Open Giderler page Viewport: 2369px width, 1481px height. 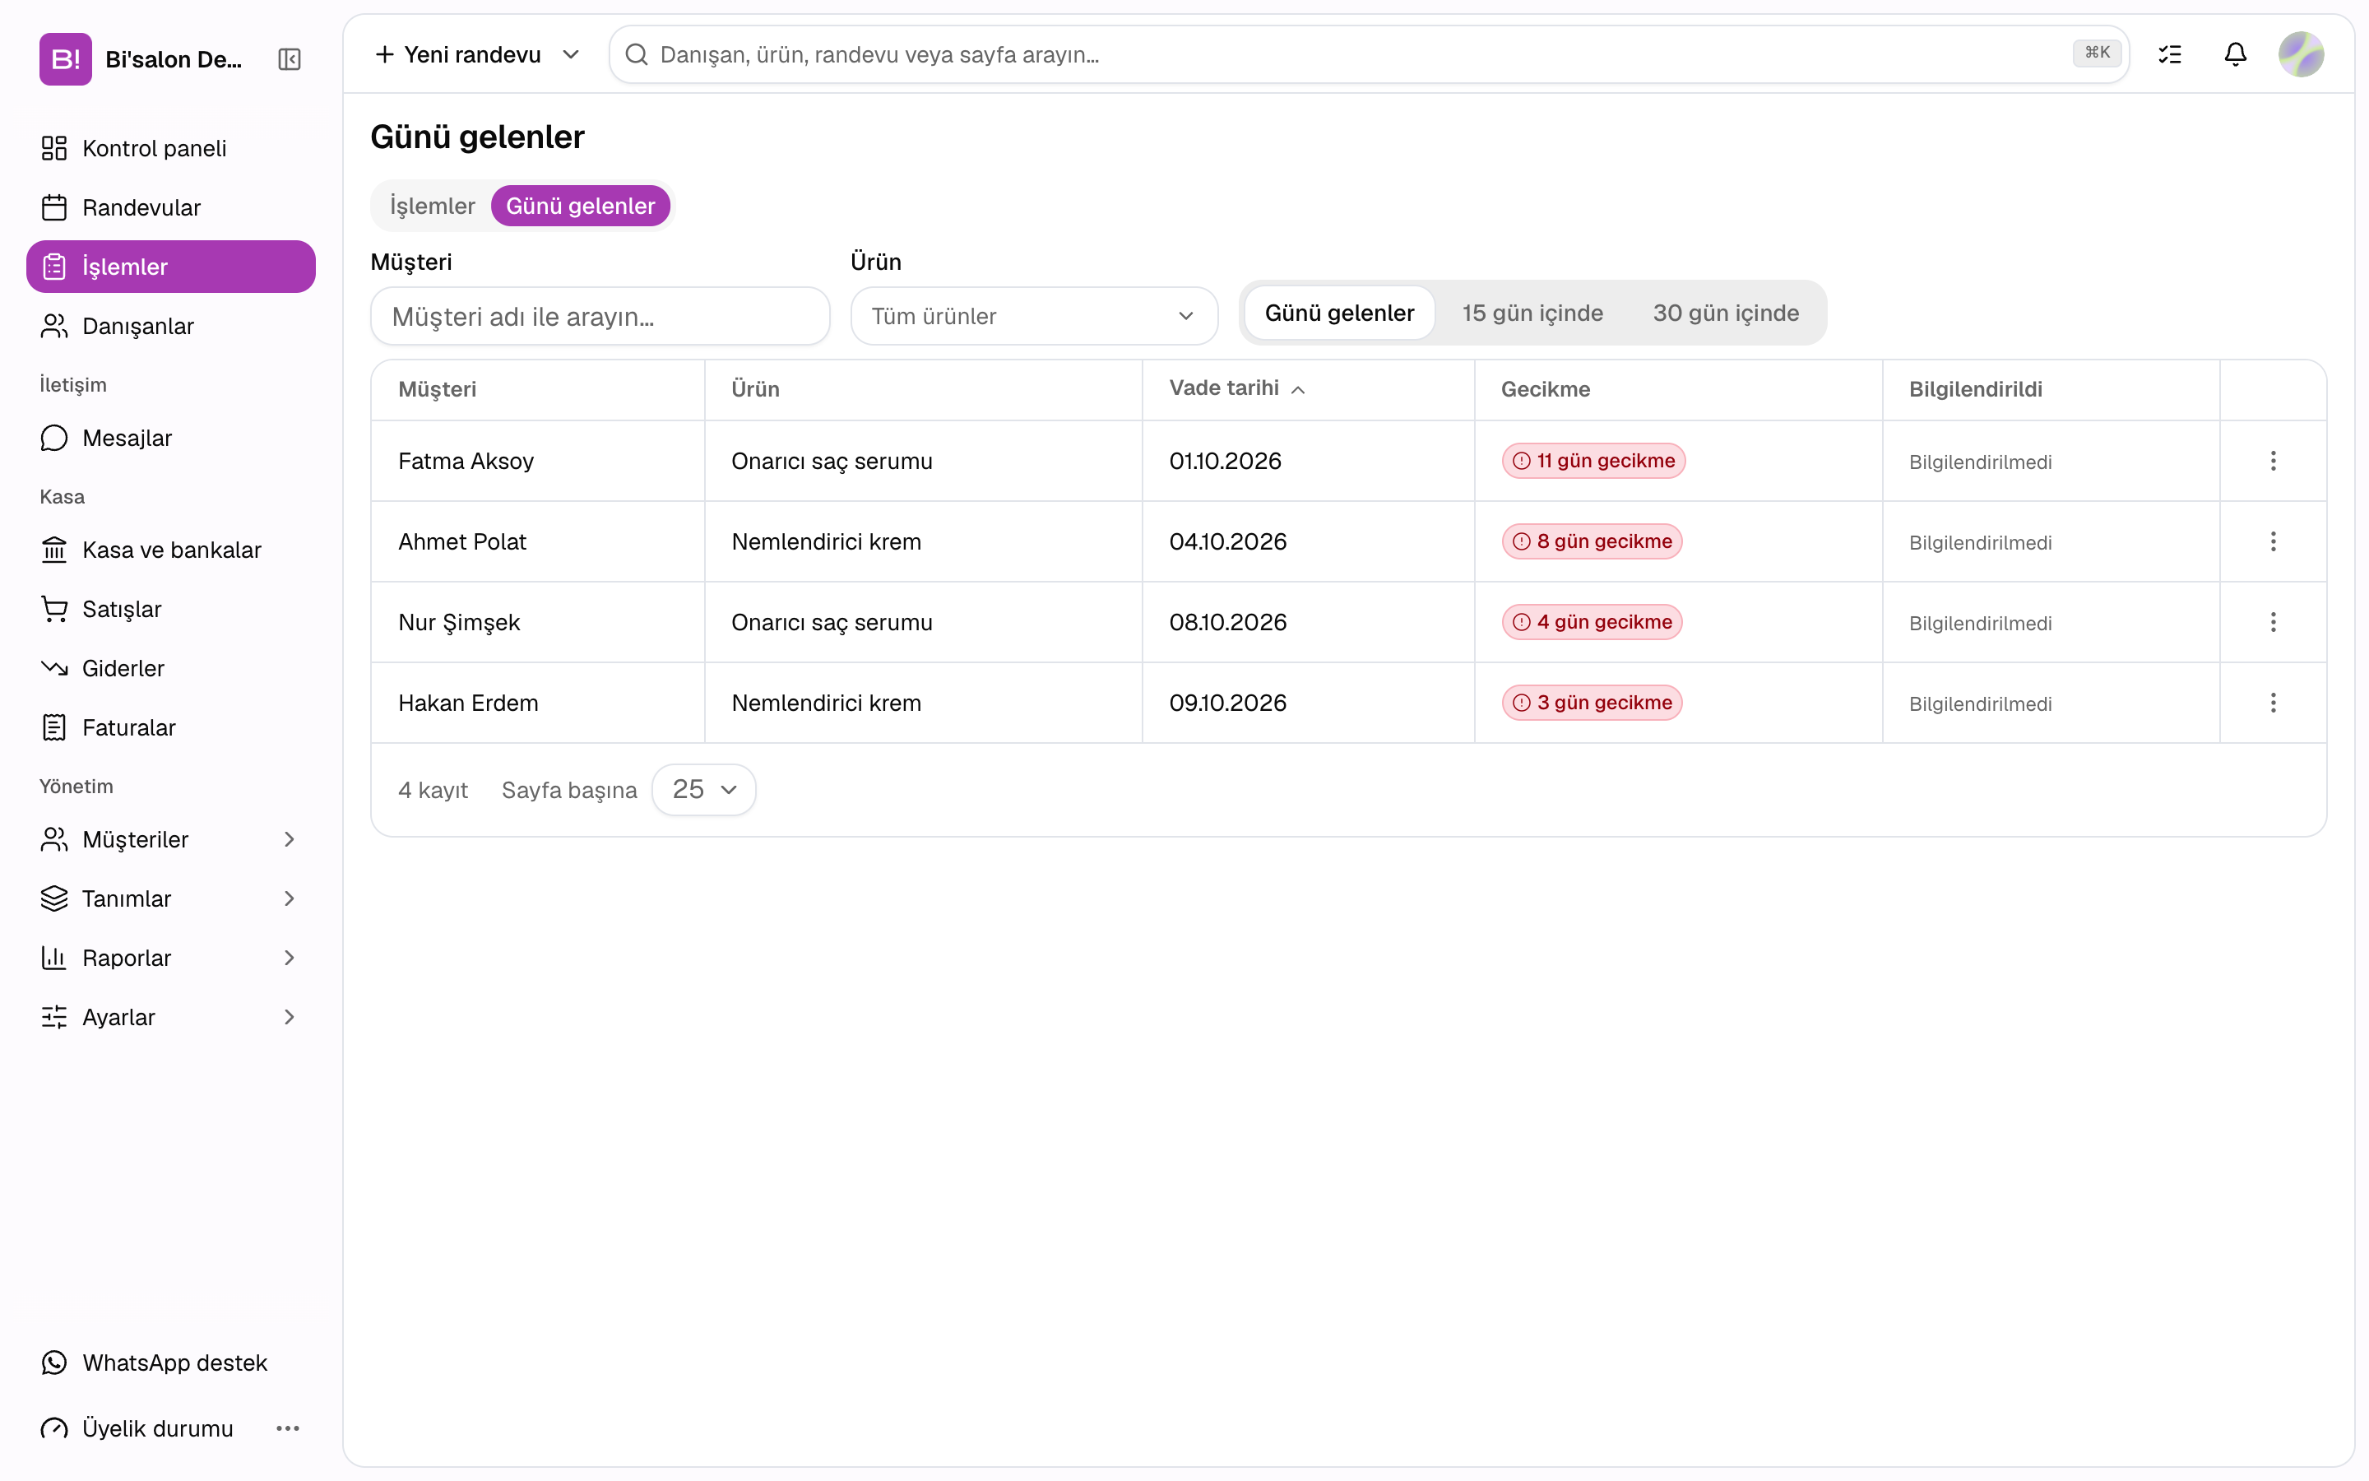(171, 668)
